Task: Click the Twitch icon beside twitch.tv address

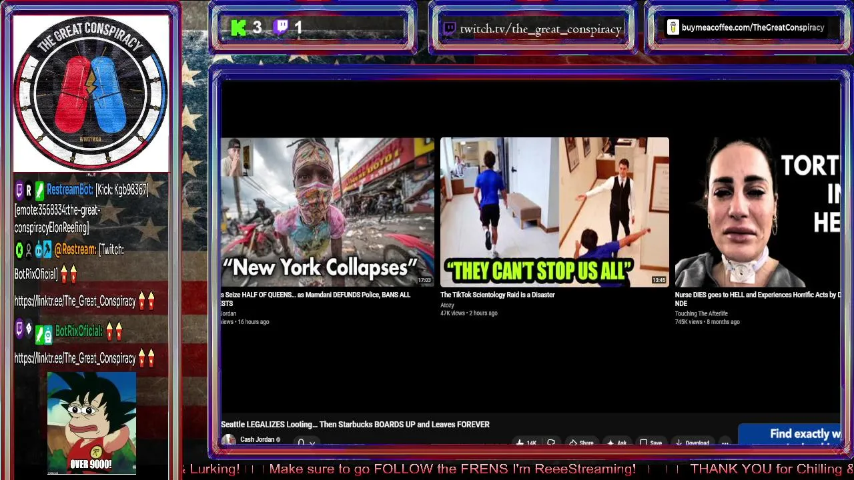Action: 450,29
